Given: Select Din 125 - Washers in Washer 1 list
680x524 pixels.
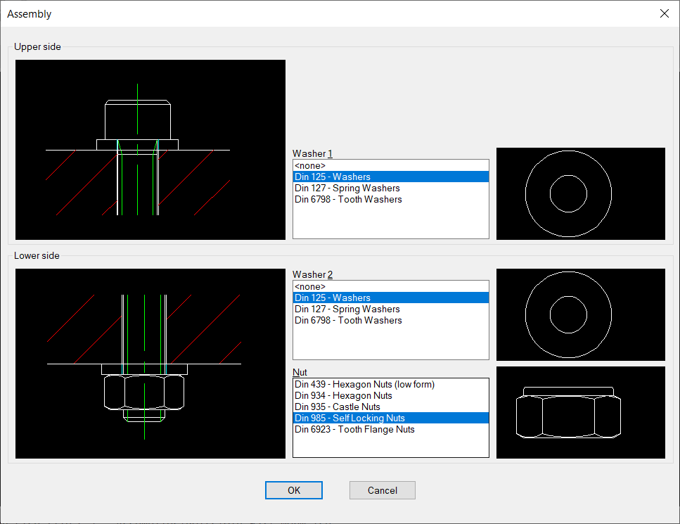Looking at the screenshot, I should (391, 177).
